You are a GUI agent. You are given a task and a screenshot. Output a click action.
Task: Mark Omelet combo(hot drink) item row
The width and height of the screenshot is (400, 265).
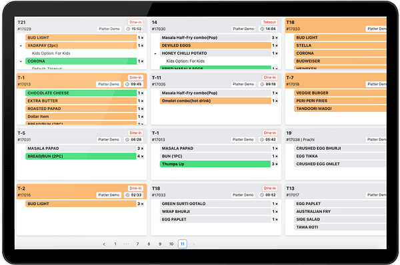(215, 101)
